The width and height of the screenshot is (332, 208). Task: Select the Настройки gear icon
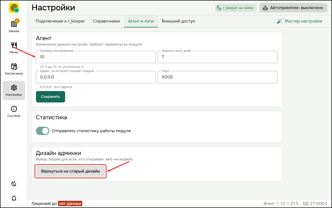pyautogui.click(x=14, y=88)
